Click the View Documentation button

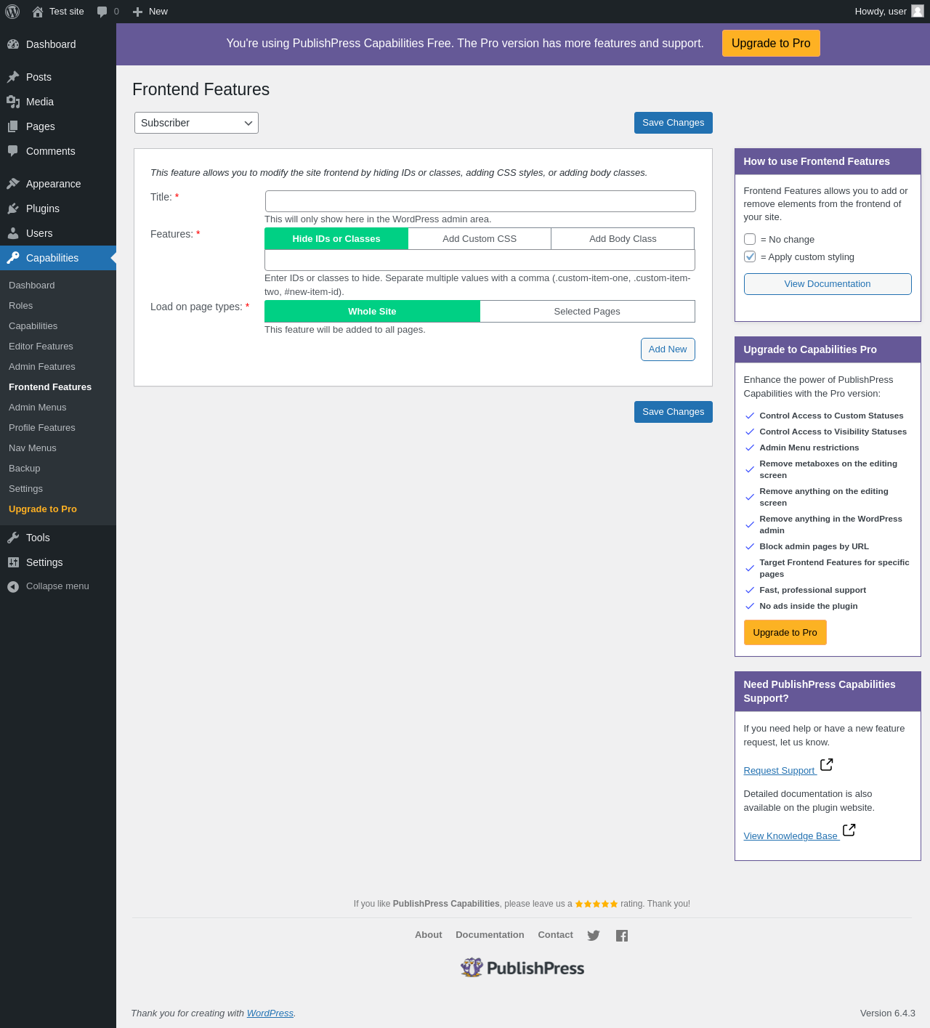pyautogui.click(x=828, y=284)
